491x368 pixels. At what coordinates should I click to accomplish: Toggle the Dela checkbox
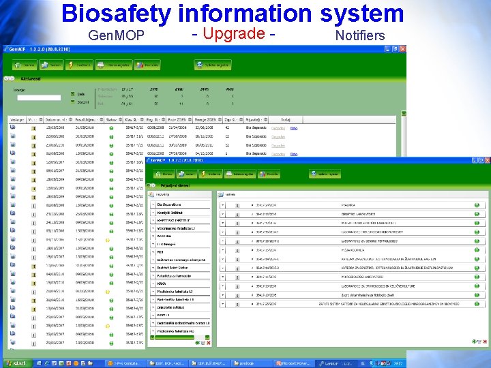pyautogui.click(x=73, y=94)
